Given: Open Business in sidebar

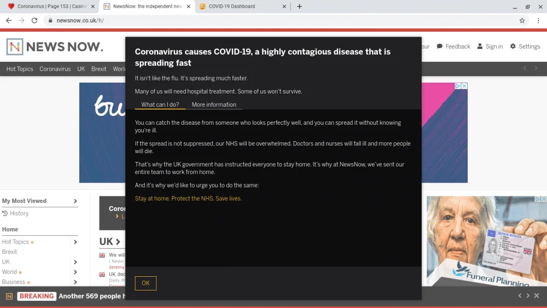Looking at the screenshot, I should tap(14, 282).
